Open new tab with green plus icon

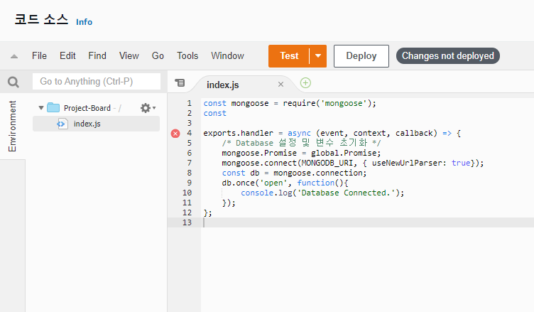click(305, 83)
